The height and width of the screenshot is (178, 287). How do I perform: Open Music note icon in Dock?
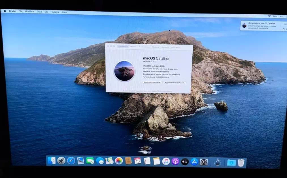tap(166, 161)
